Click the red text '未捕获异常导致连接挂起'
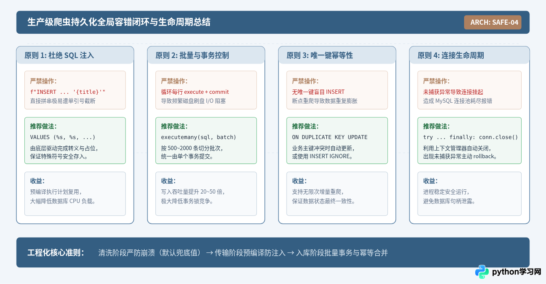The height and width of the screenshot is (284, 546). coord(453,92)
